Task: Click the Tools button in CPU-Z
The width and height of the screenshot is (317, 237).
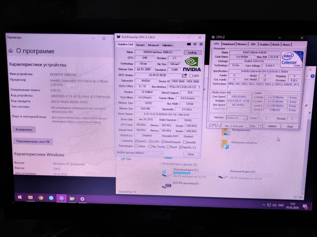Action: (x=252, y=126)
